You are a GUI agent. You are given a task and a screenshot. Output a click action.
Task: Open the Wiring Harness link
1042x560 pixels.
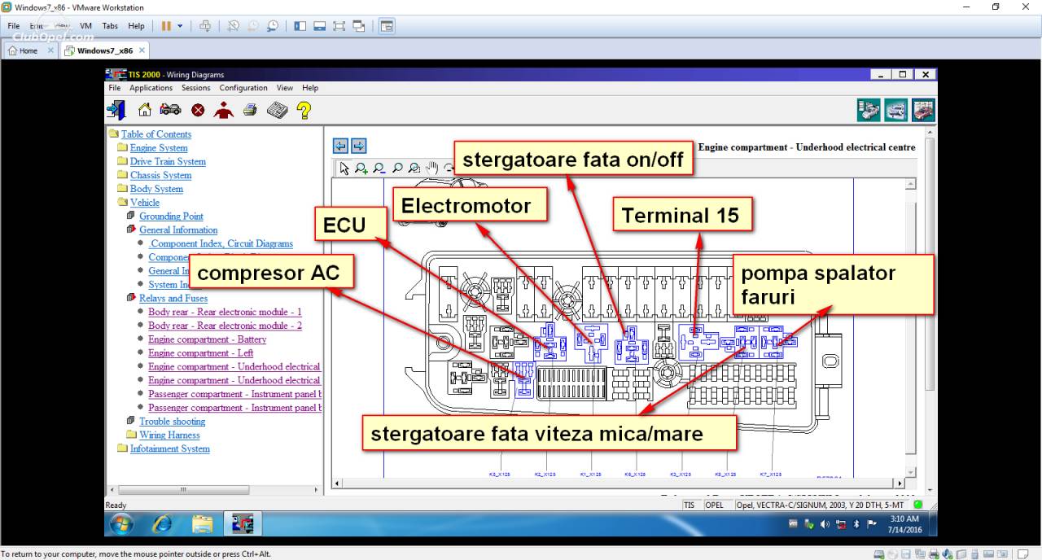[169, 435]
